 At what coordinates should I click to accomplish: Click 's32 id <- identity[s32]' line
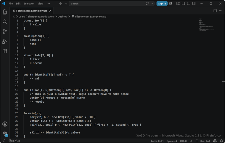click(x=55, y=132)
